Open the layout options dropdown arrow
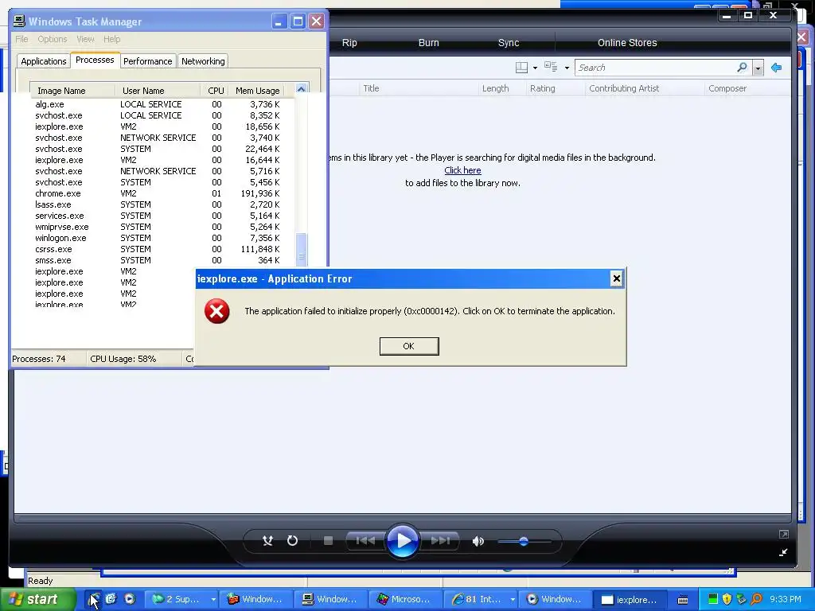This screenshot has width=815, height=611. pos(536,68)
